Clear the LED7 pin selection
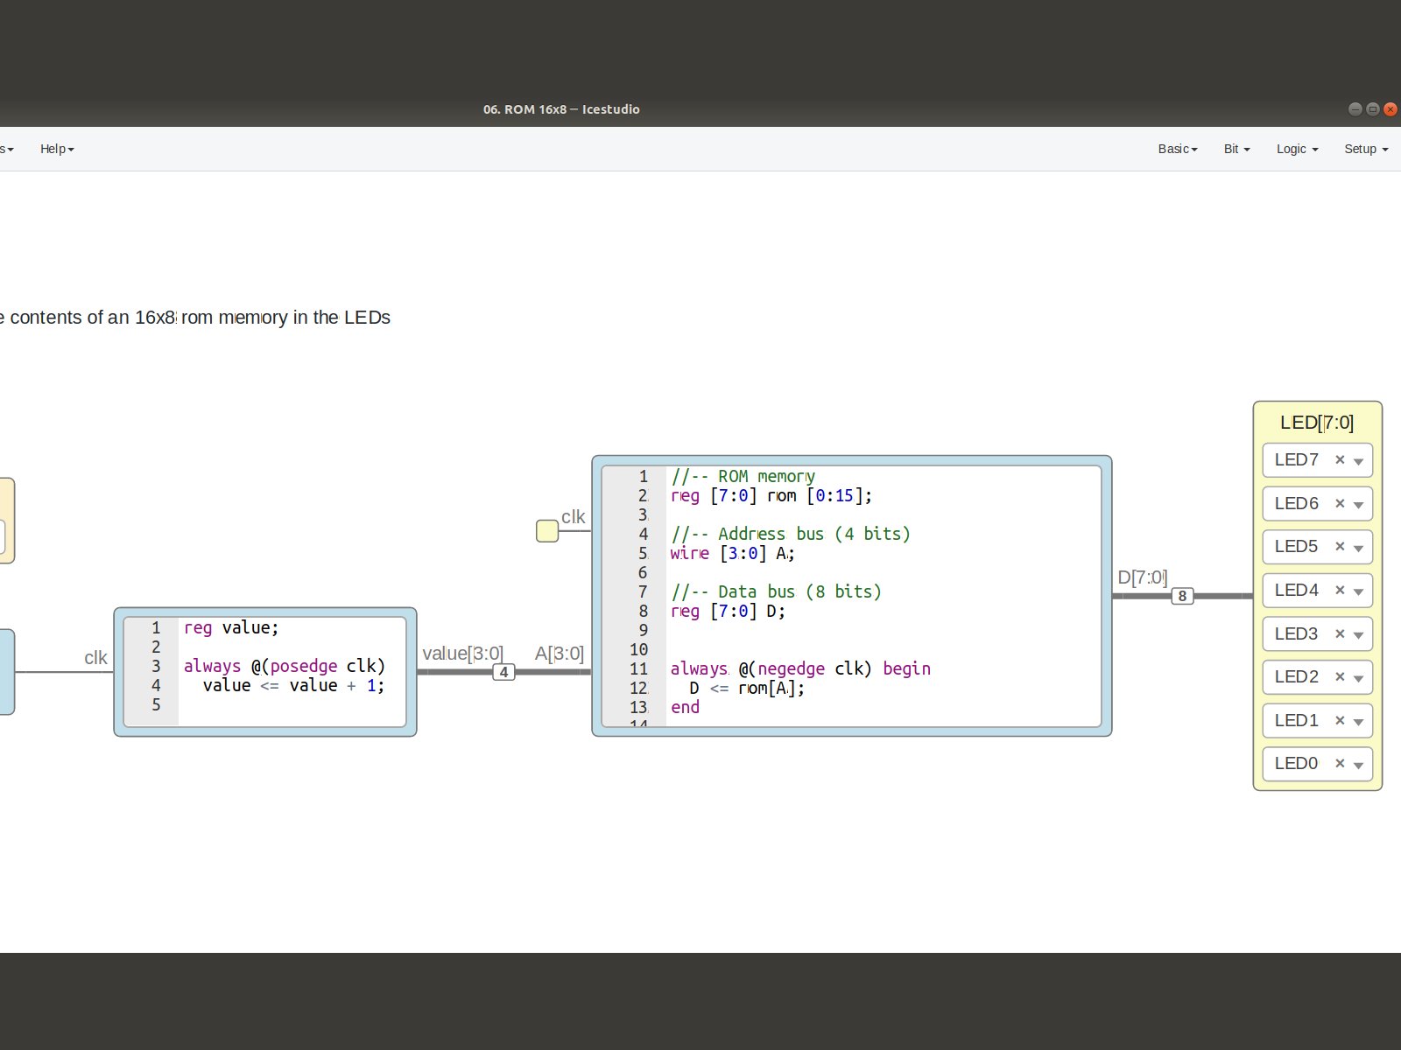 click(x=1340, y=459)
